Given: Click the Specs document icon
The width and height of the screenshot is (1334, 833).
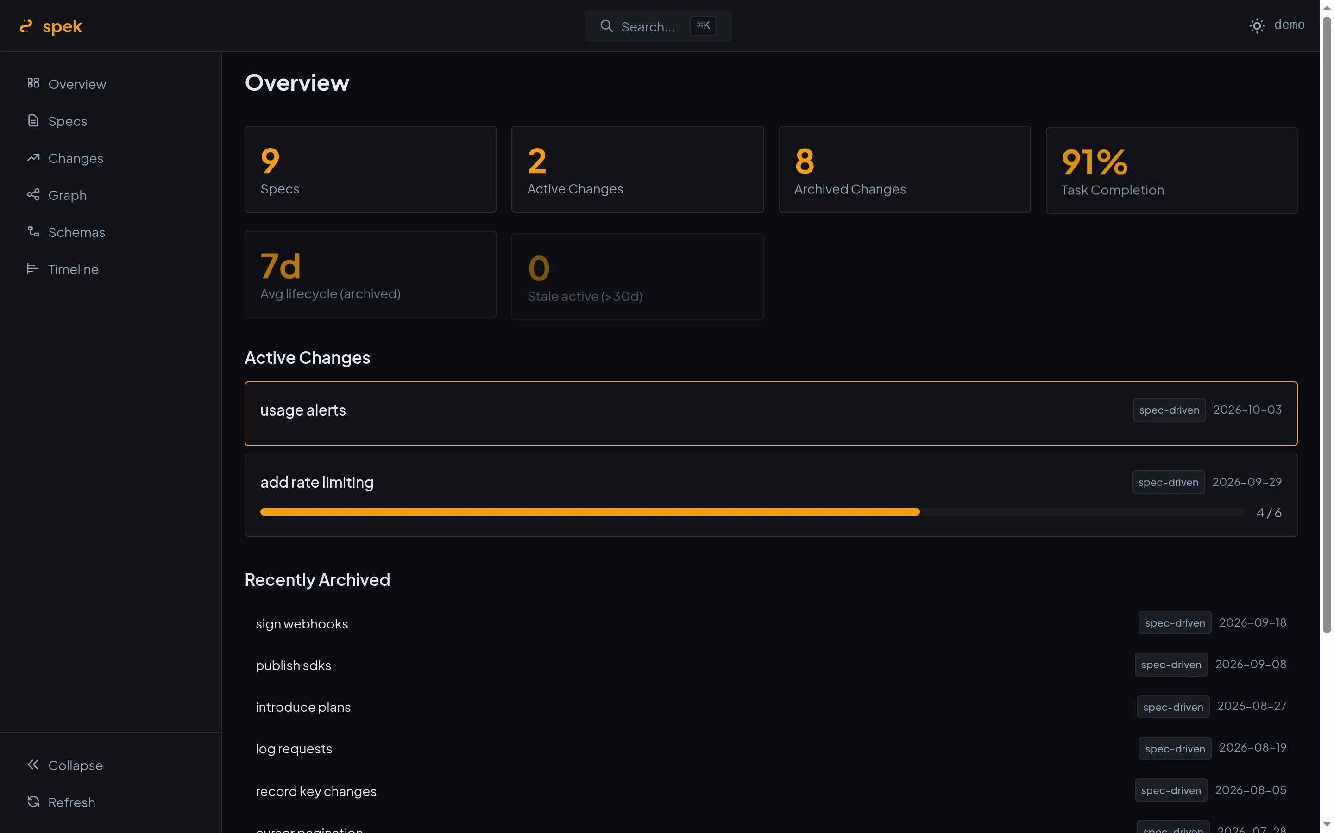Looking at the screenshot, I should pos(33,120).
